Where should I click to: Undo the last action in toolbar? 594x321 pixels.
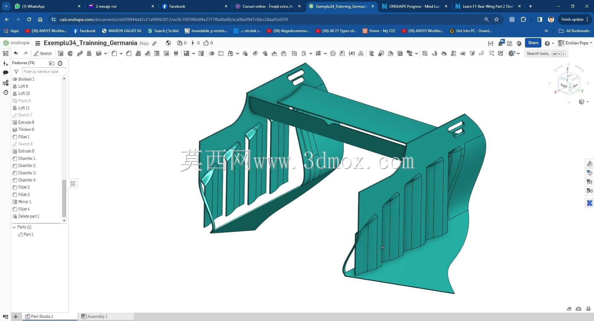(x=16, y=53)
